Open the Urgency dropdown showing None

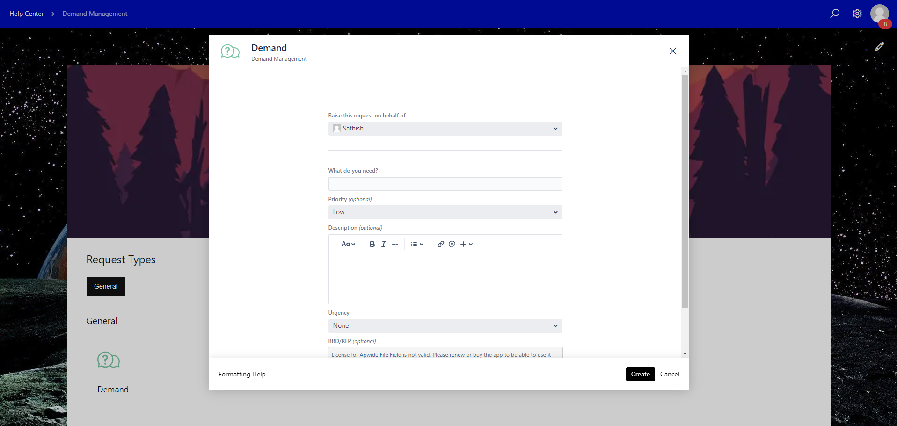445,325
